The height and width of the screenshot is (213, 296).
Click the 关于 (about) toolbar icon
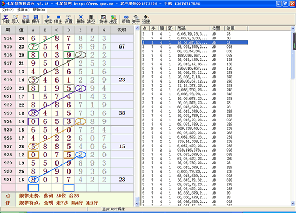pyautogui.click(x=136, y=19)
